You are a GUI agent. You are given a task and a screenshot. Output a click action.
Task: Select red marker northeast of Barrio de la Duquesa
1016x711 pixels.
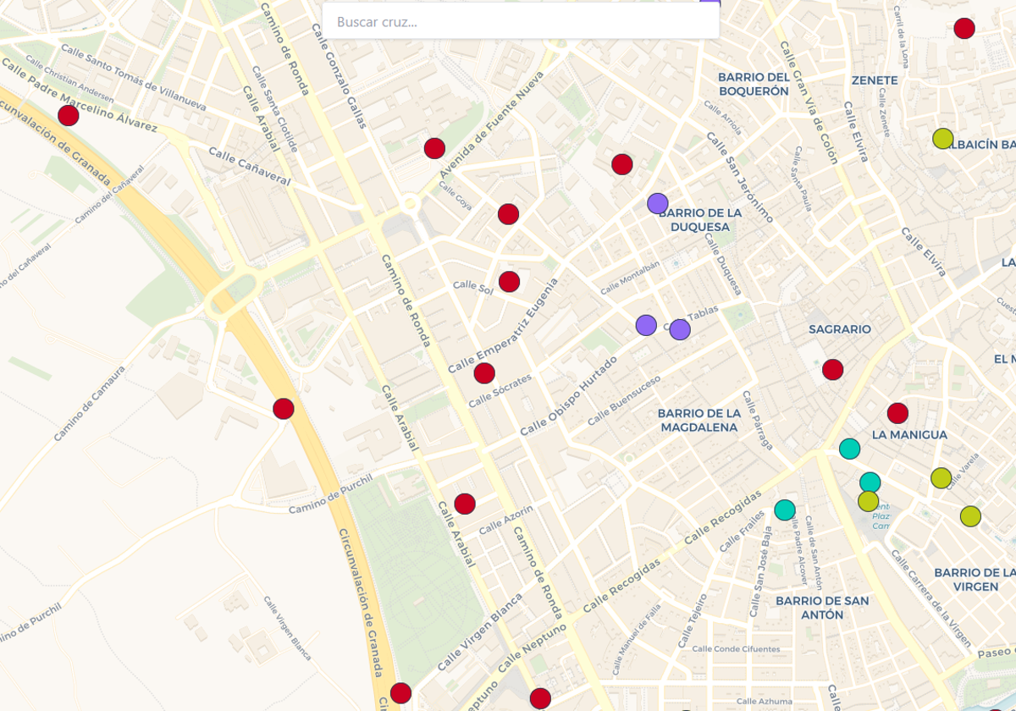click(x=622, y=164)
